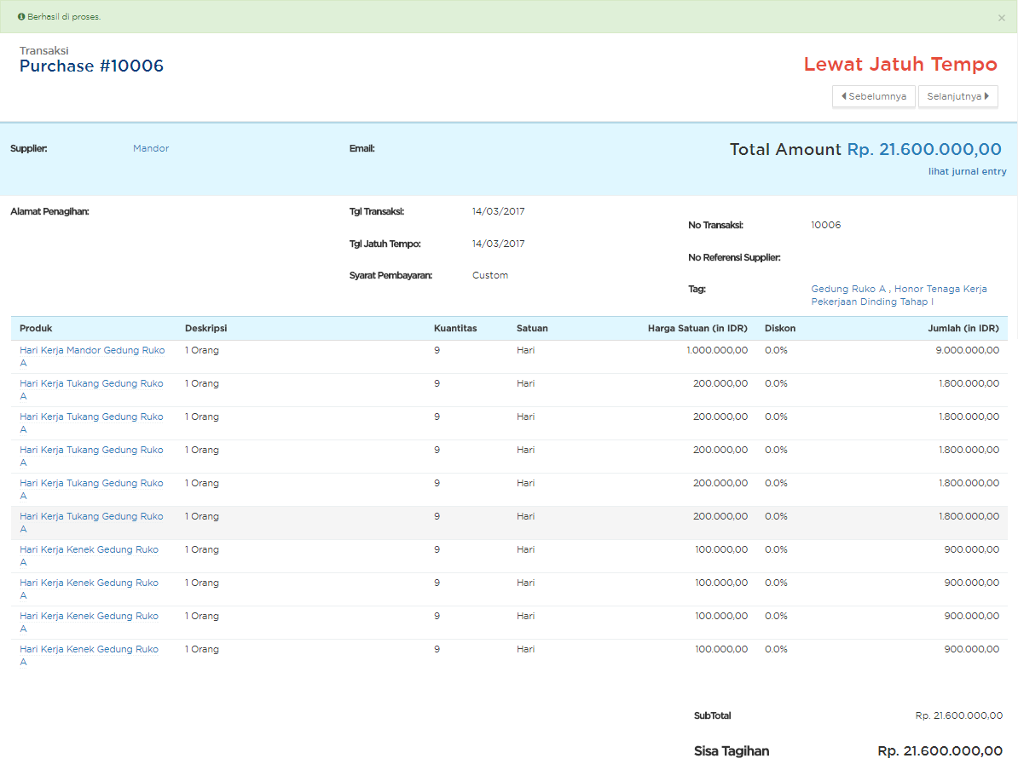
Task: Click the Kuantitas column header
Action: click(455, 328)
